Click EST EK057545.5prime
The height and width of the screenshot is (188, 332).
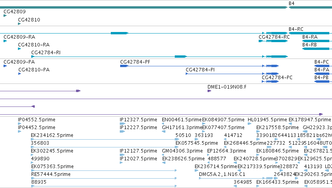click(x=197, y=143)
